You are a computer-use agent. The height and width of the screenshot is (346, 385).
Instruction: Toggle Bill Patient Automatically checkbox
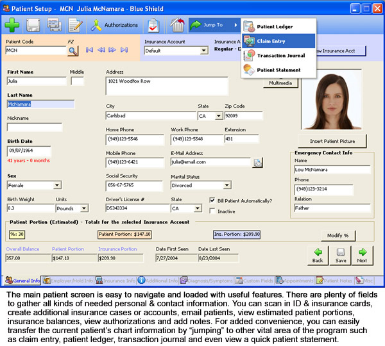point(212,201)
